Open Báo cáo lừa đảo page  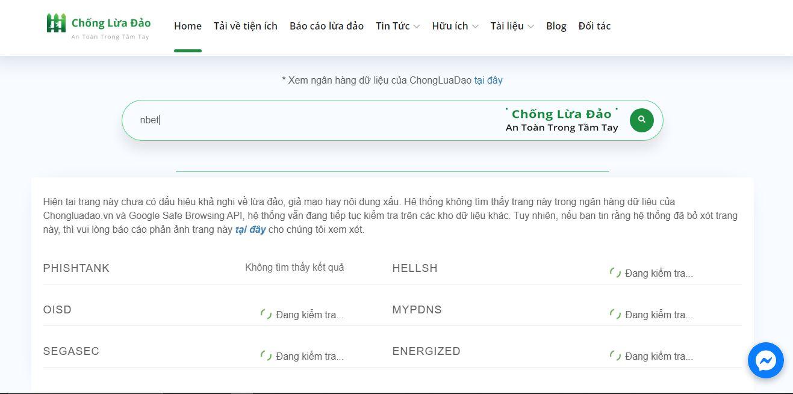(x=326, y=26)
